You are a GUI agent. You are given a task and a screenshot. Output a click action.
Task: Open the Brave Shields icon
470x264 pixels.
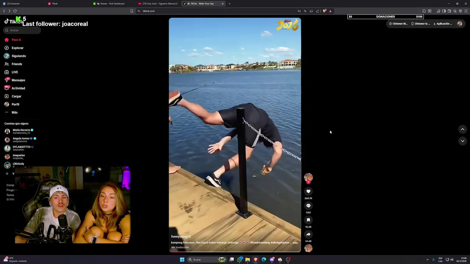click(325, 11)
